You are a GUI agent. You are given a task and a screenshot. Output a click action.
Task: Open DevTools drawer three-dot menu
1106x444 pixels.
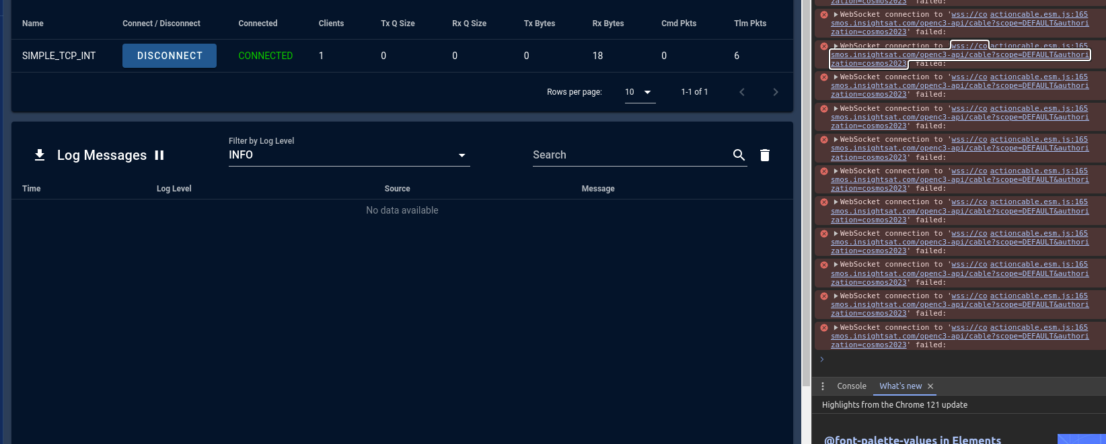point(823,386)
